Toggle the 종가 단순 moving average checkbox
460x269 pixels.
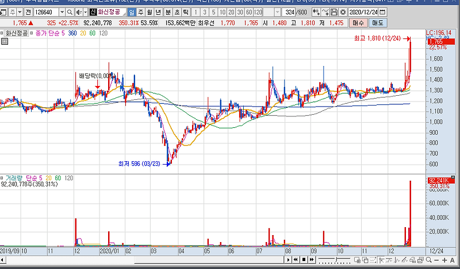[x=32, y=33]
